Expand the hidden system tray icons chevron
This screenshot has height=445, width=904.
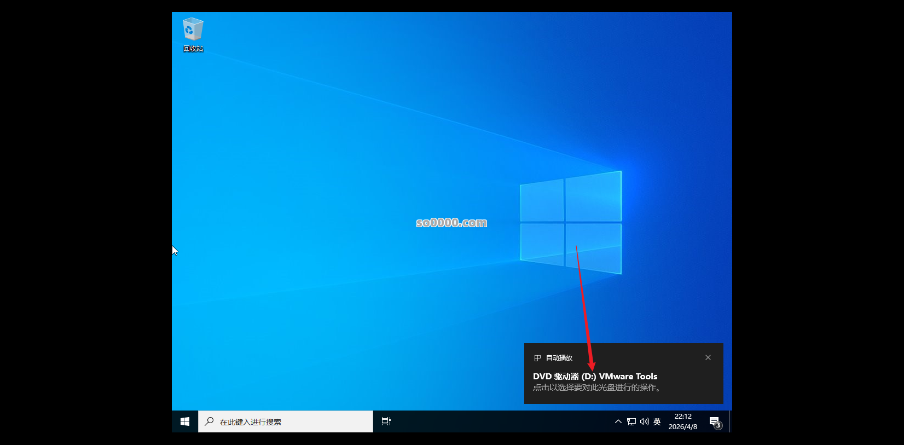618,421
